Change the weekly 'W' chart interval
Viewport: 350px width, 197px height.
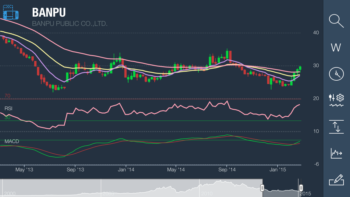click(x=336, y=47)
